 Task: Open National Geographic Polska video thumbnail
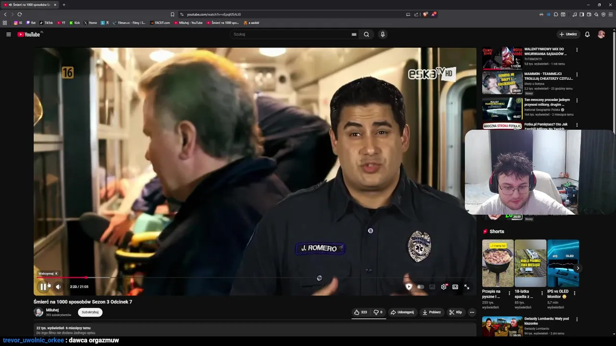[x=502, y=109]
